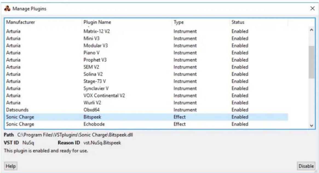Screen dimensions: 319x173
Task: Select the Solina V2 plugin row
Action: (x=146, y=74)
